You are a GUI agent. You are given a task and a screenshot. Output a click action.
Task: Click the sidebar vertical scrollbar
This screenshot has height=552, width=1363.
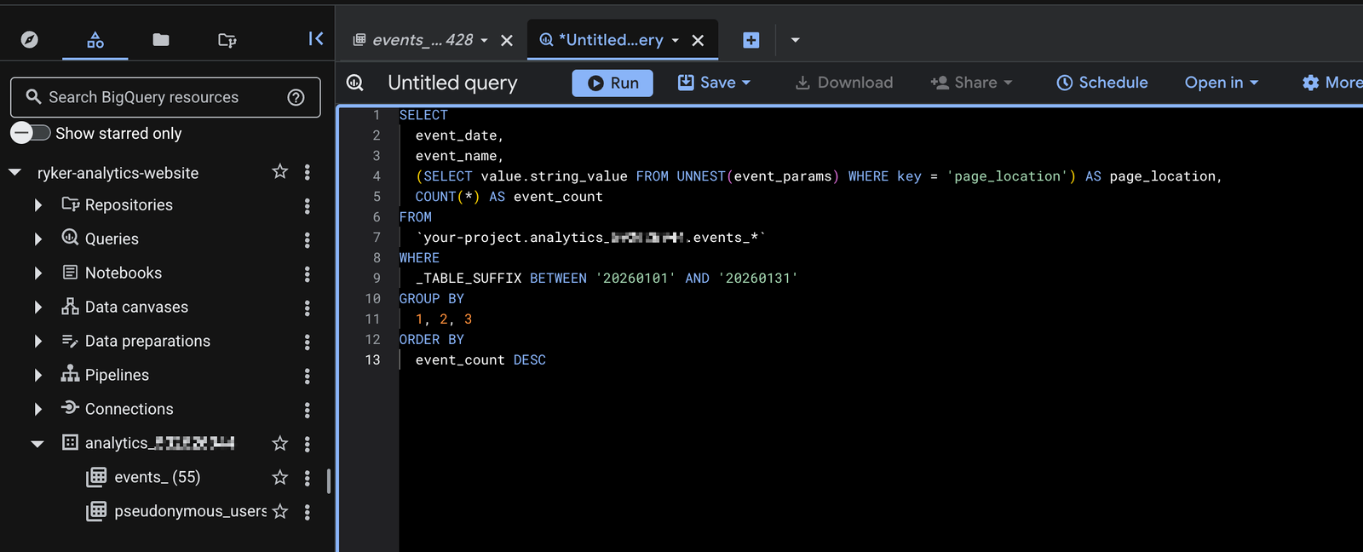329,480
